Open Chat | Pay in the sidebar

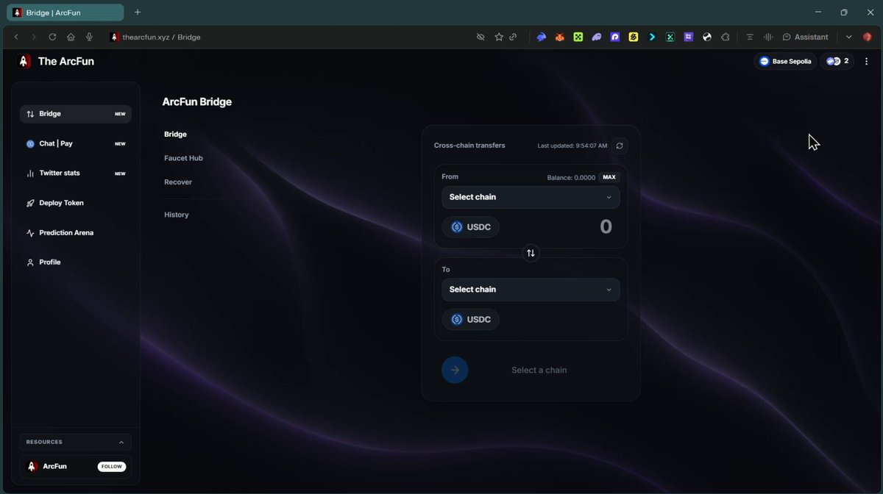pyautogui.click(x=76, y=143)
